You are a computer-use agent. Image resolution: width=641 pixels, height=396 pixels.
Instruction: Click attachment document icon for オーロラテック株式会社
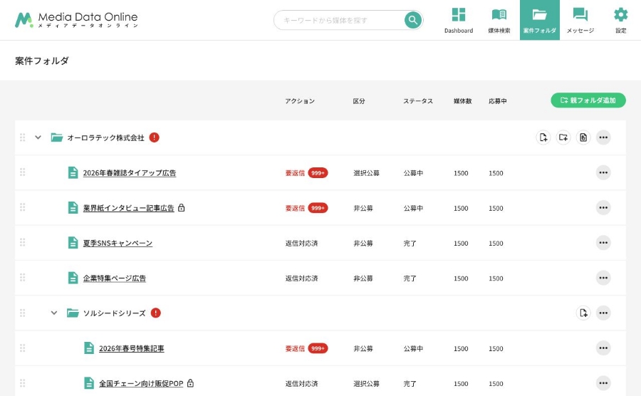pos(583,137)
